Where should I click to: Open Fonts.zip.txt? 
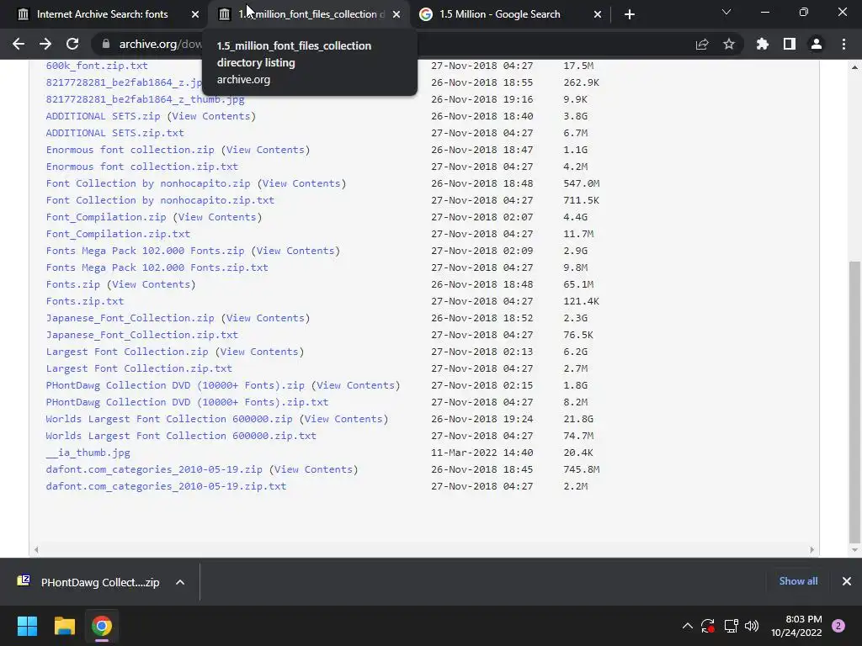(x=85, y=301)
